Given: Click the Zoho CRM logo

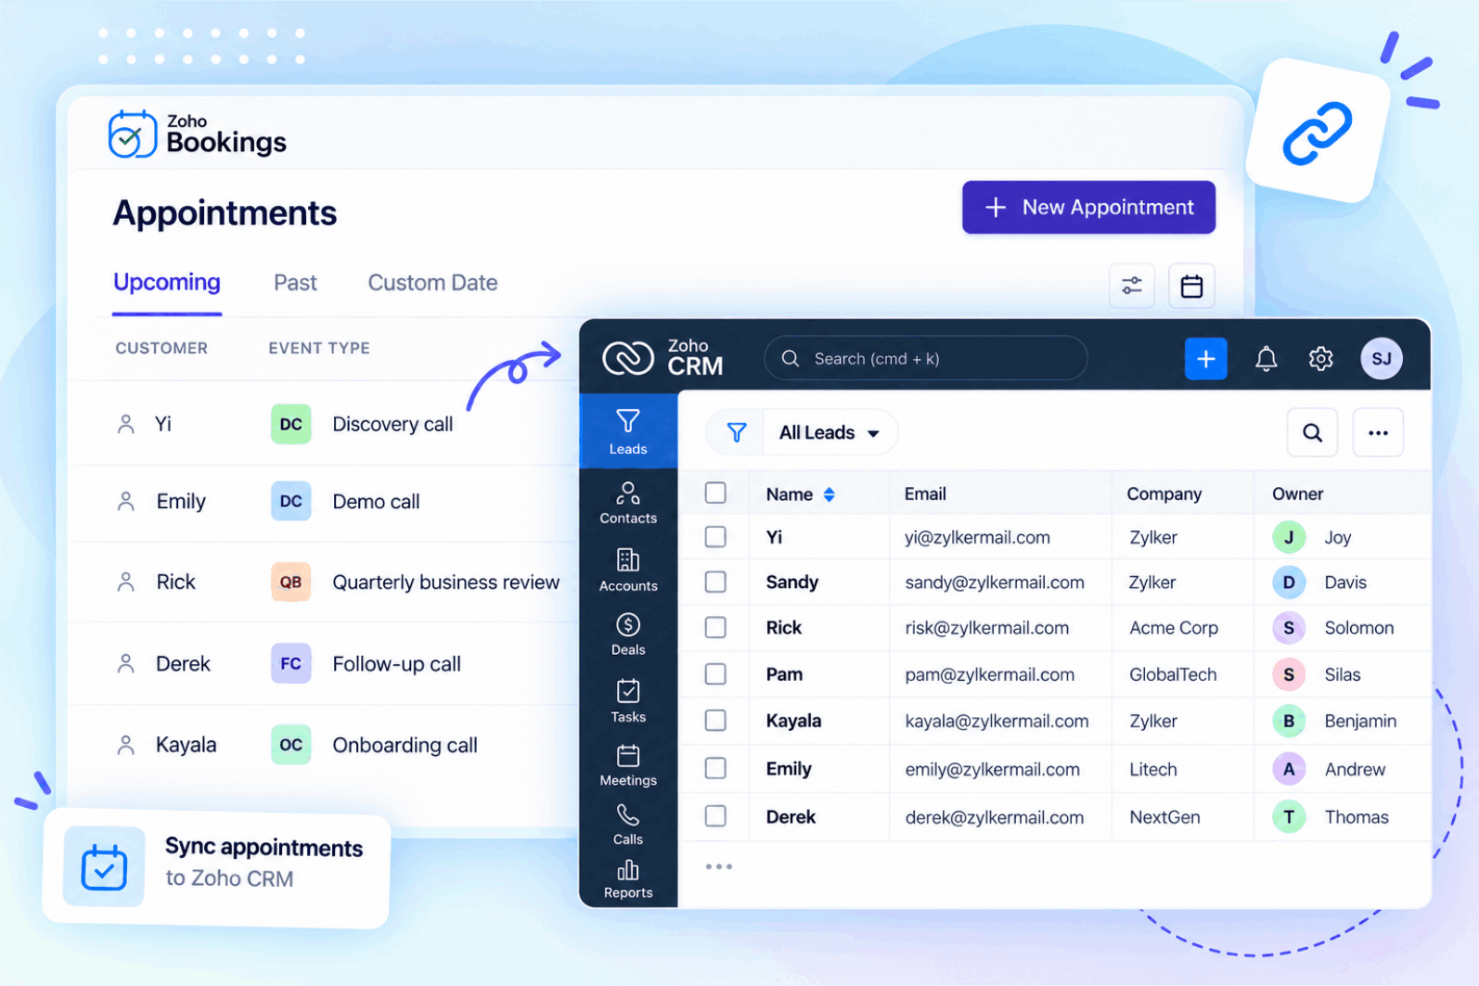Looking at the screenshot, I should (x=662, y=358).
